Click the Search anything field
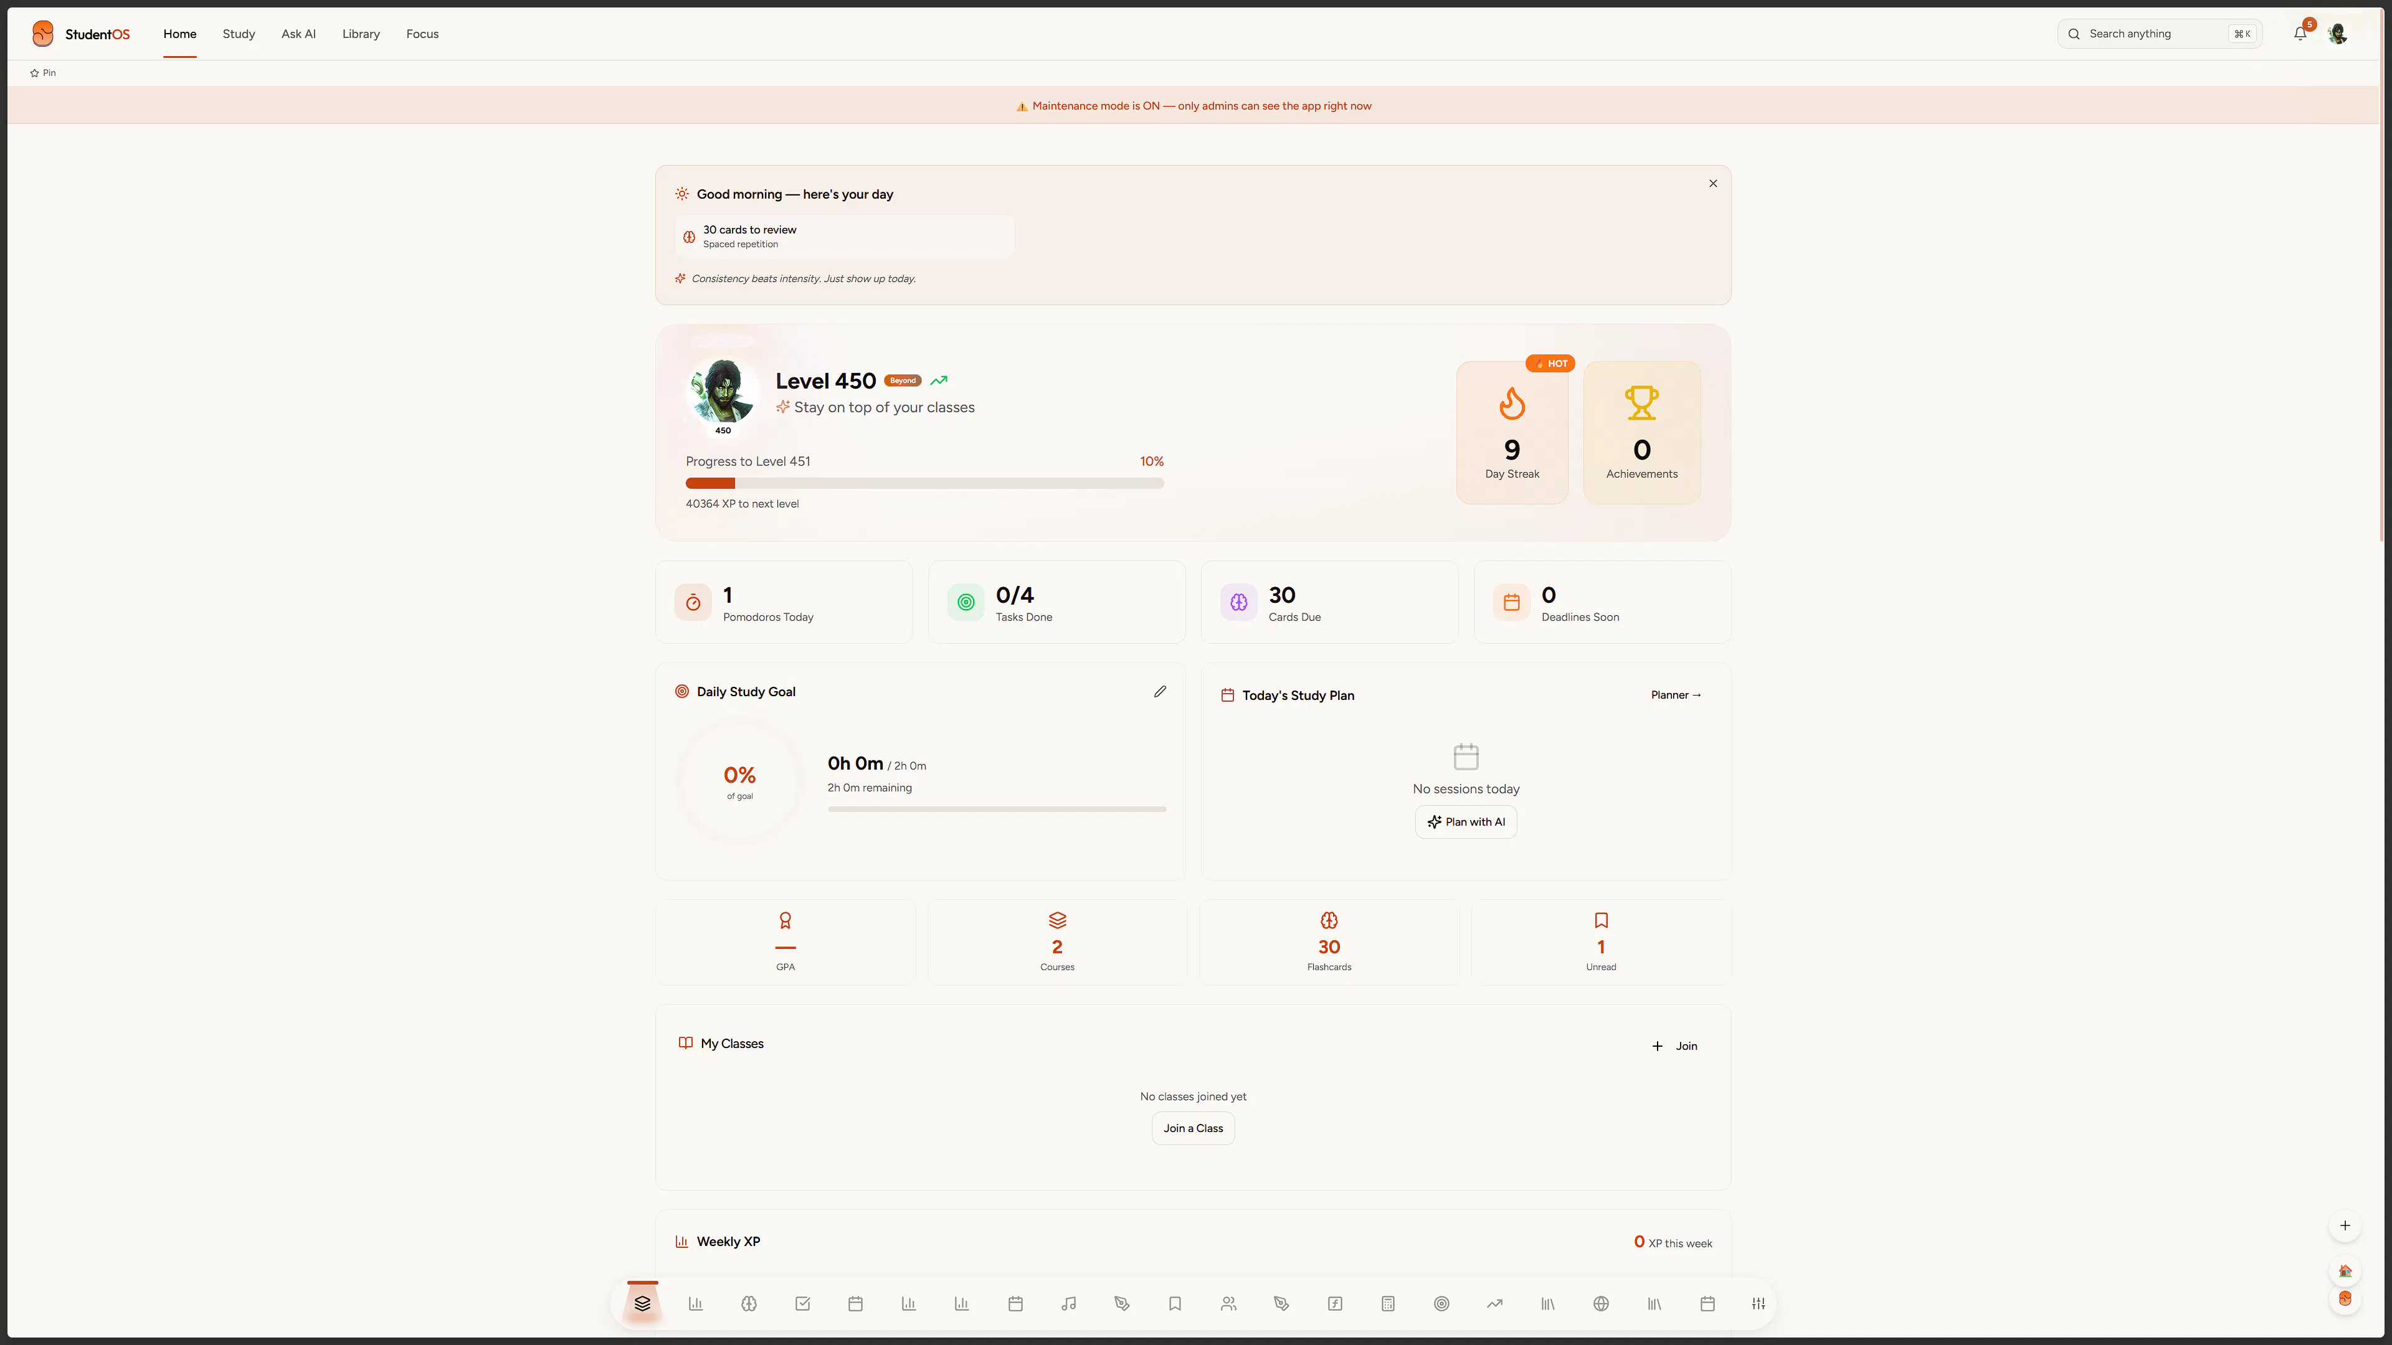This screenshot has height=1345, width=2392. (x=2160, y=34)
